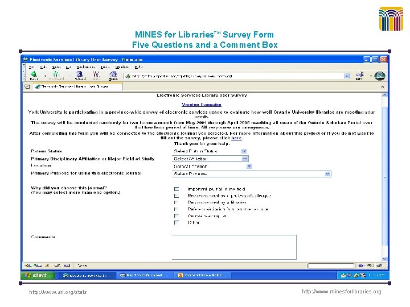Check the 'Other' reason option
Screen dimensions: 410x307
pos(177,223)
